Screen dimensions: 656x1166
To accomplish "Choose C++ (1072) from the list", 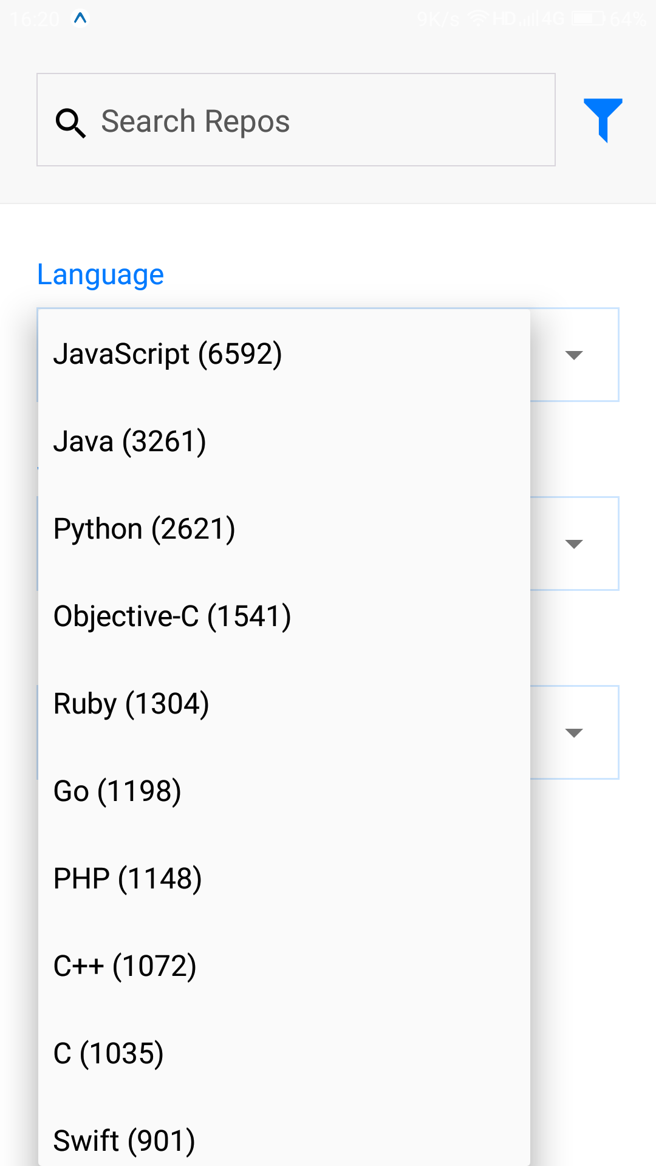I will (x=125, y=966).
